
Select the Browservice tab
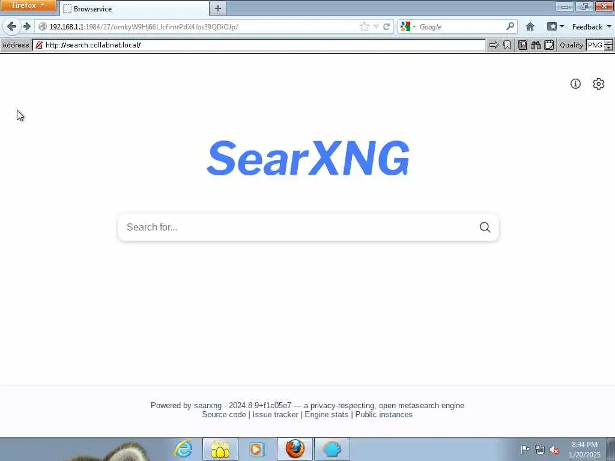pos(135,8)
